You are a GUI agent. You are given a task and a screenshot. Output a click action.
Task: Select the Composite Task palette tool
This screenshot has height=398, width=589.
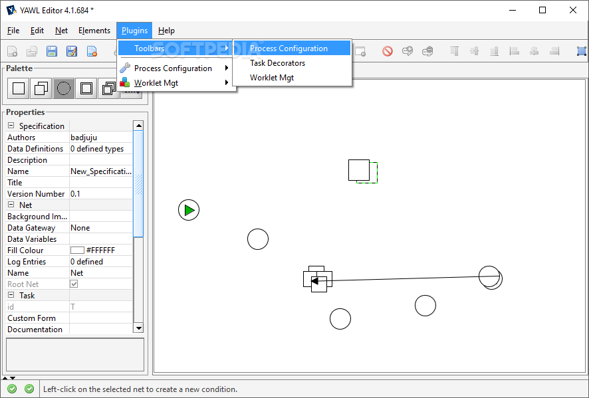click(86, 88)
